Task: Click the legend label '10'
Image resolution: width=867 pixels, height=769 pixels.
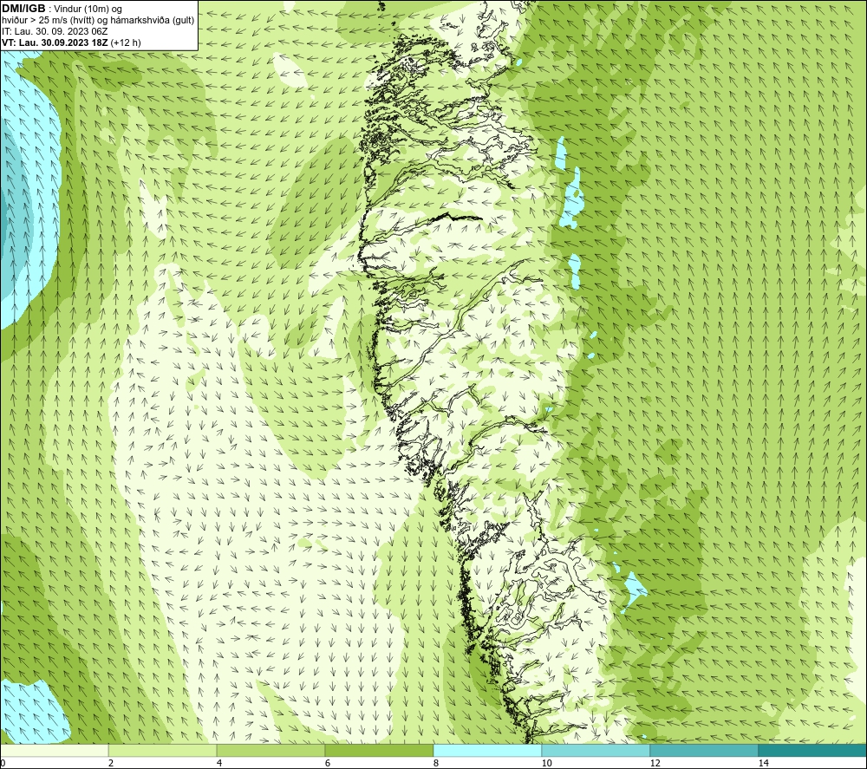Action: [x=546, y=763]
